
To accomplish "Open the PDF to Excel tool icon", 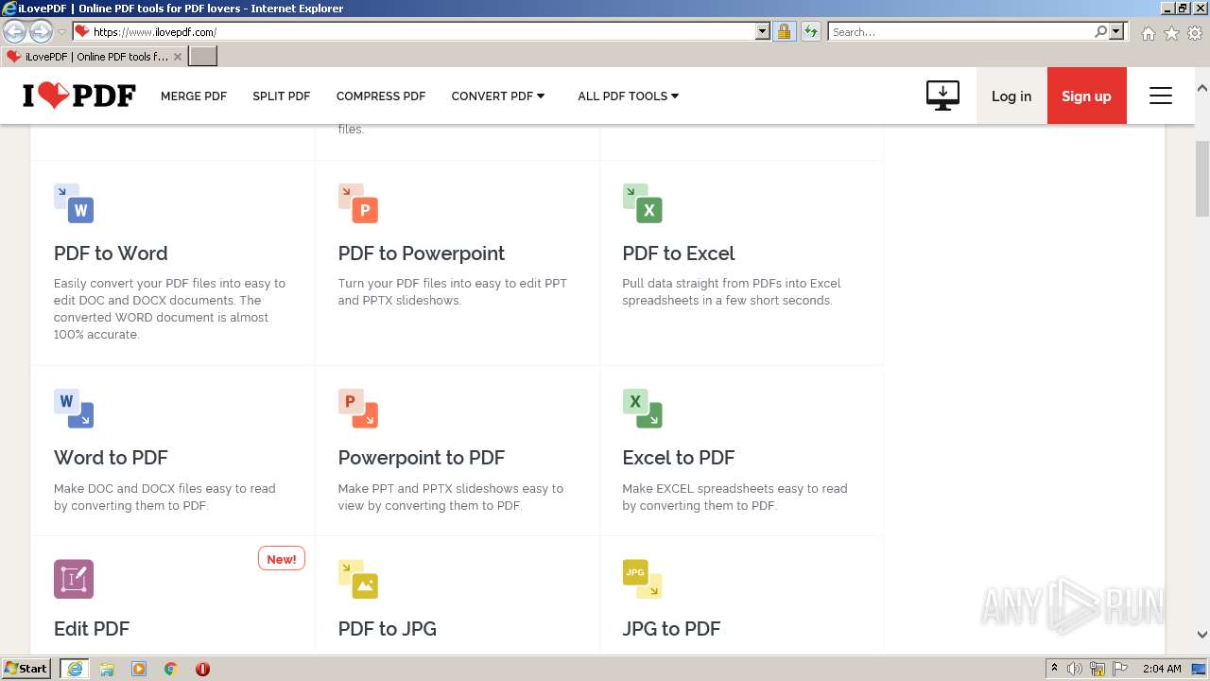I will pyautogui.click(x=643, y=203).
